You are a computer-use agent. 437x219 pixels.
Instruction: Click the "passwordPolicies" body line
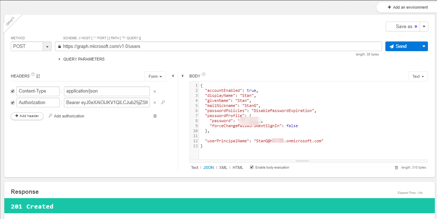(260, 111)
